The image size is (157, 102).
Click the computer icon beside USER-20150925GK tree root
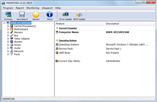pyautogui.click(x=8, y=23)
